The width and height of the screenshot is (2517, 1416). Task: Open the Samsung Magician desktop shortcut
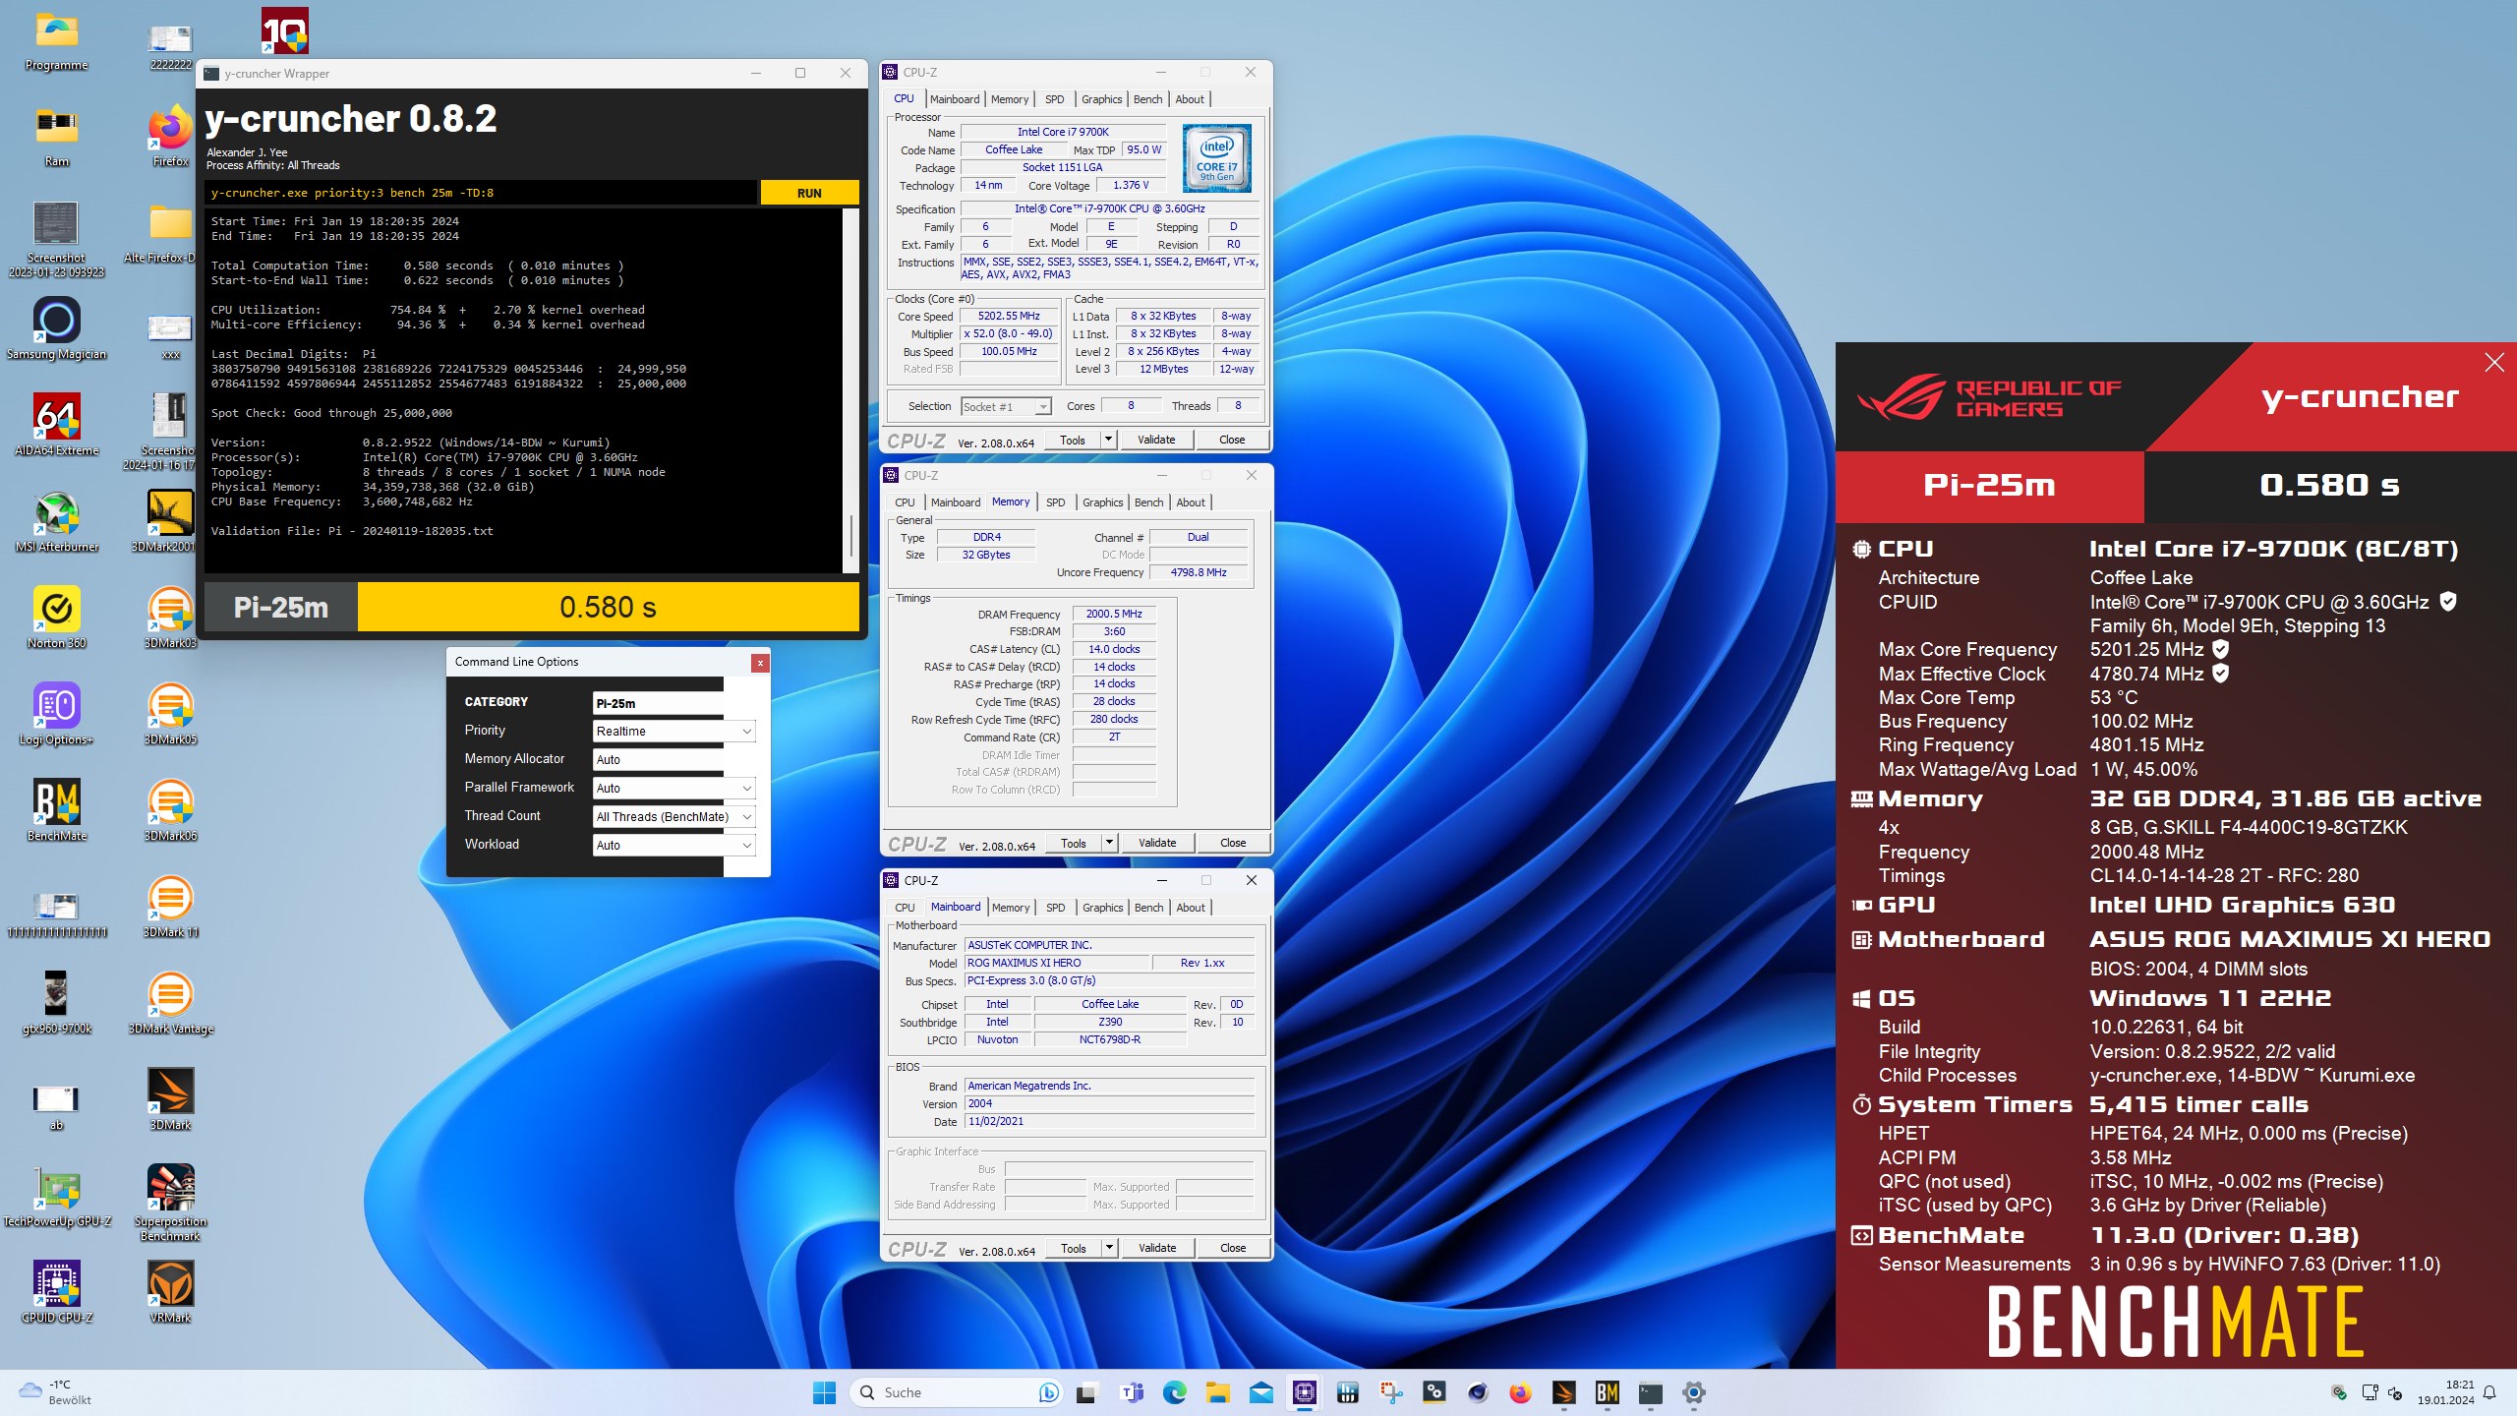[57, 328]
